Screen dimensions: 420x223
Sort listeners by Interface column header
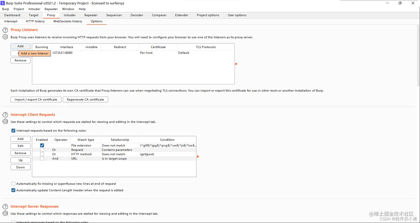tap(67, 47)
